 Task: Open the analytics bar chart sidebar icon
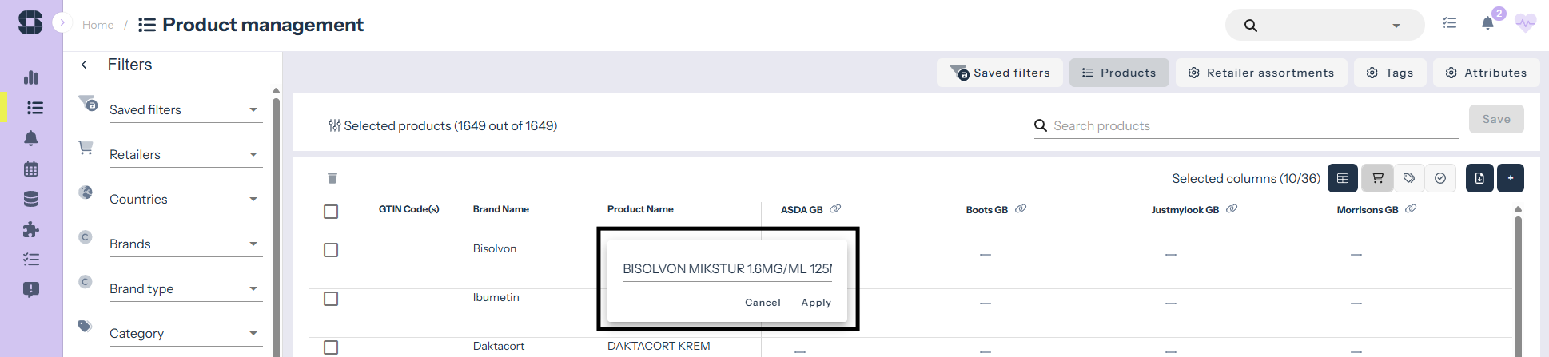tap(31, 77)
